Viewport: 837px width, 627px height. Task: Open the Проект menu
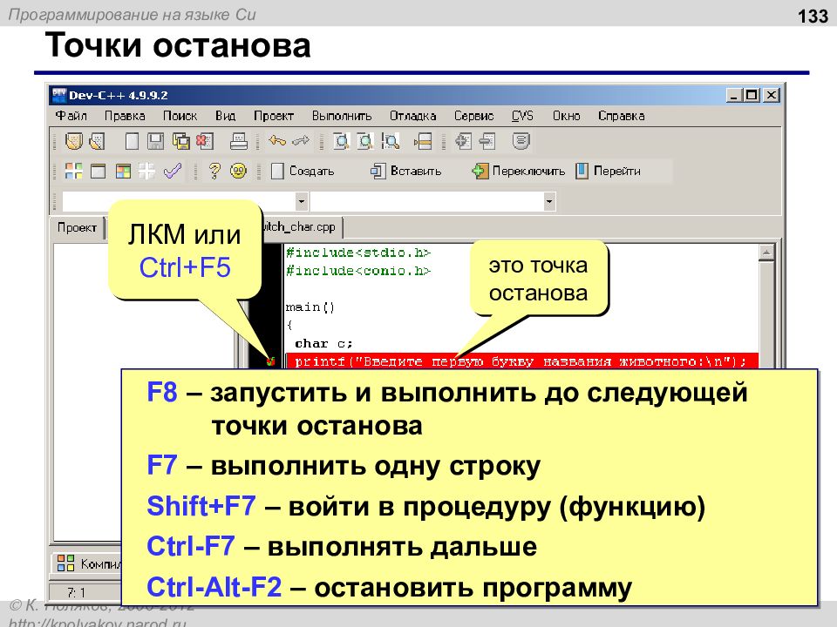click(274, 116)
